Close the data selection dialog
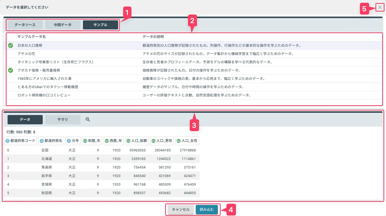This screenshot has height=216, width=386. pos(380,8)
